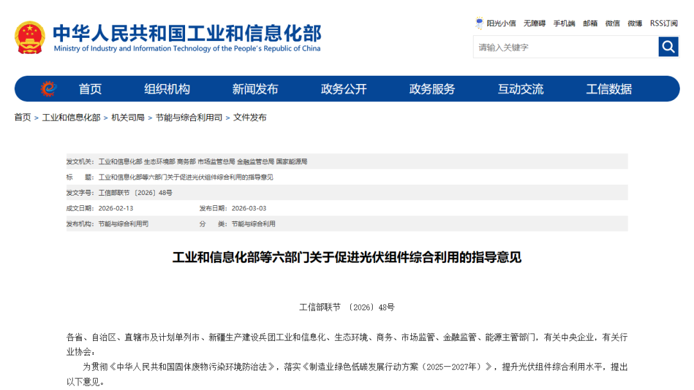Open the 邮箱 (Mail) link
694x390 pixels.
(x=589, y=23)
